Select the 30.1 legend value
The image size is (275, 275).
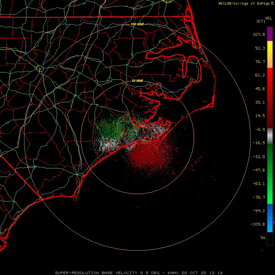260,102
